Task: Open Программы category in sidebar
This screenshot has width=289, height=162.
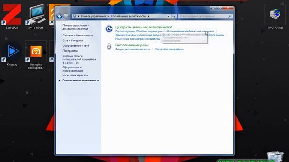Action: coord(70,51)
